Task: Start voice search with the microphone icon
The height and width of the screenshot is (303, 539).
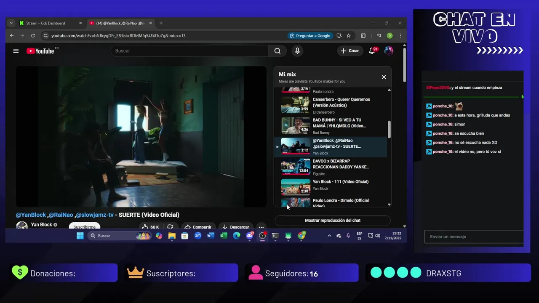Action: point(297,51)
